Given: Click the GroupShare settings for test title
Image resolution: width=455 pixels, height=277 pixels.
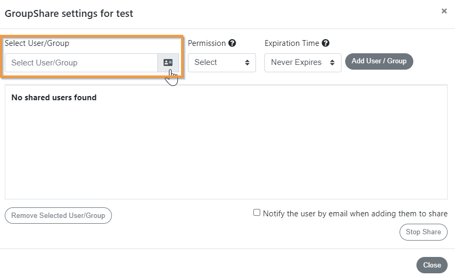Looking at the screenshot, I should pos(69,14).
